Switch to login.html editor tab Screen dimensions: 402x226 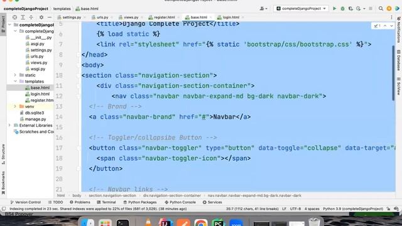point(228,17)
